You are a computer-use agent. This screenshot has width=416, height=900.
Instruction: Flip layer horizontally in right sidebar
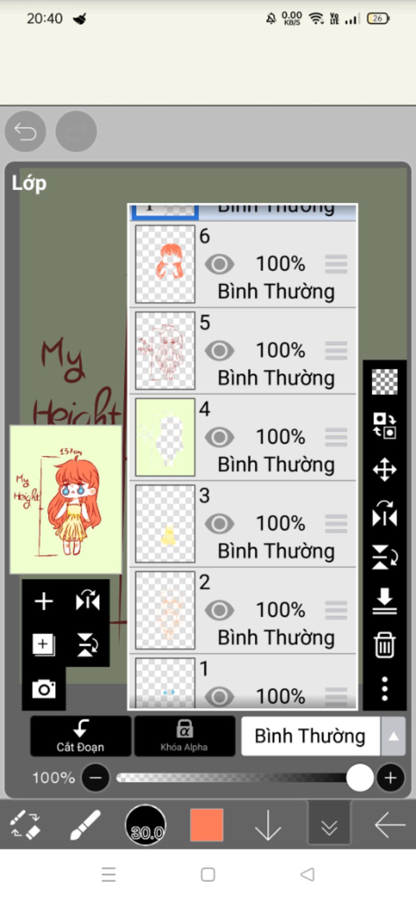384,513
